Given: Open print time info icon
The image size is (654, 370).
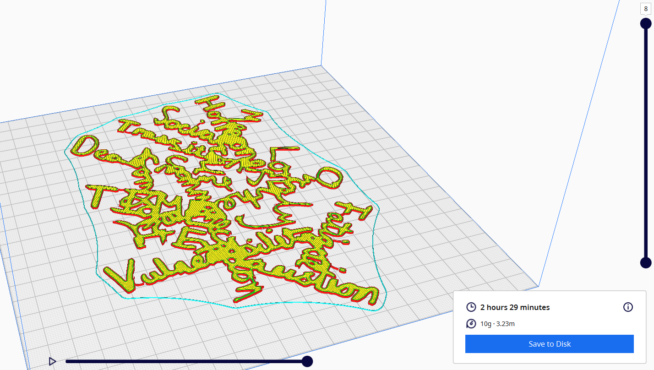Looking at the screenshot, I should 628,307.
